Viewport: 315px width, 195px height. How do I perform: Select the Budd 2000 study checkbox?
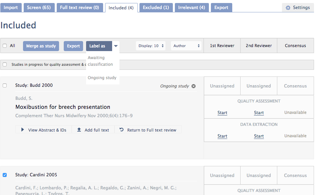[x=5, y=85]
